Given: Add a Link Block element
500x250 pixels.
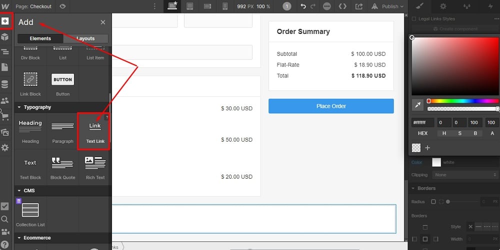Looking at the screenshot, I should coord(30,84).
